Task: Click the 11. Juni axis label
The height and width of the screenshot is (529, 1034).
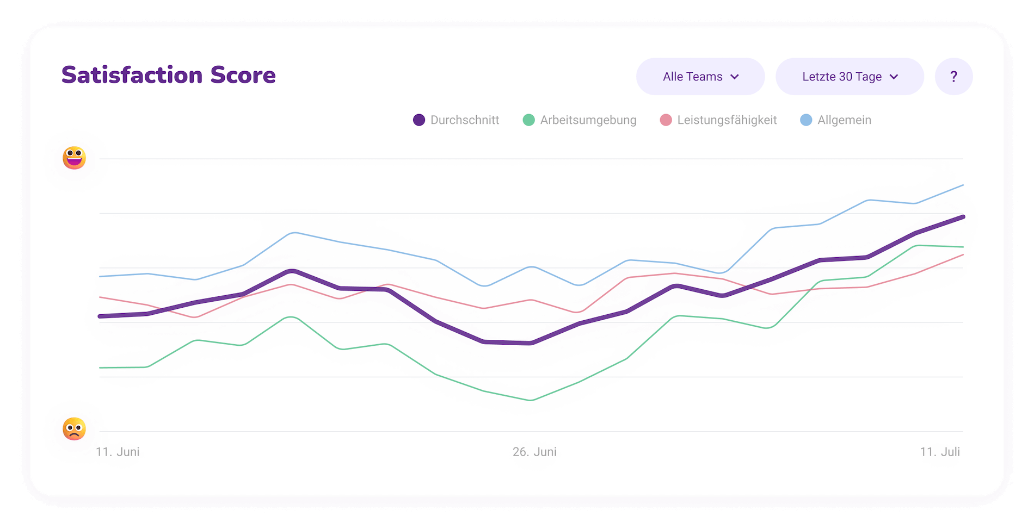Action: pyautogui.click(x=118, y=452)
